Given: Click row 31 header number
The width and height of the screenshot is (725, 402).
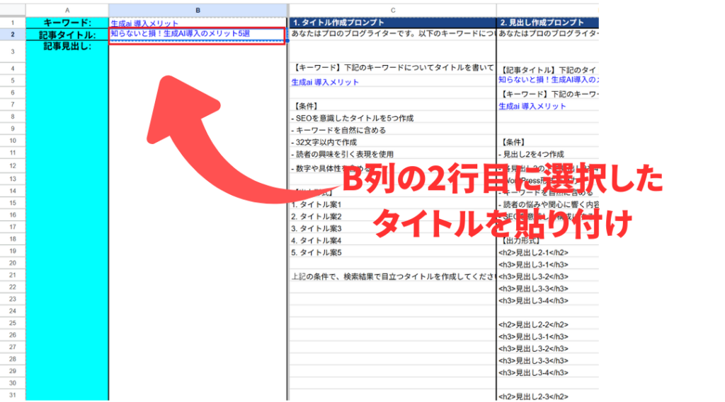Looking at the screenshot, I should tap(13, 395).
